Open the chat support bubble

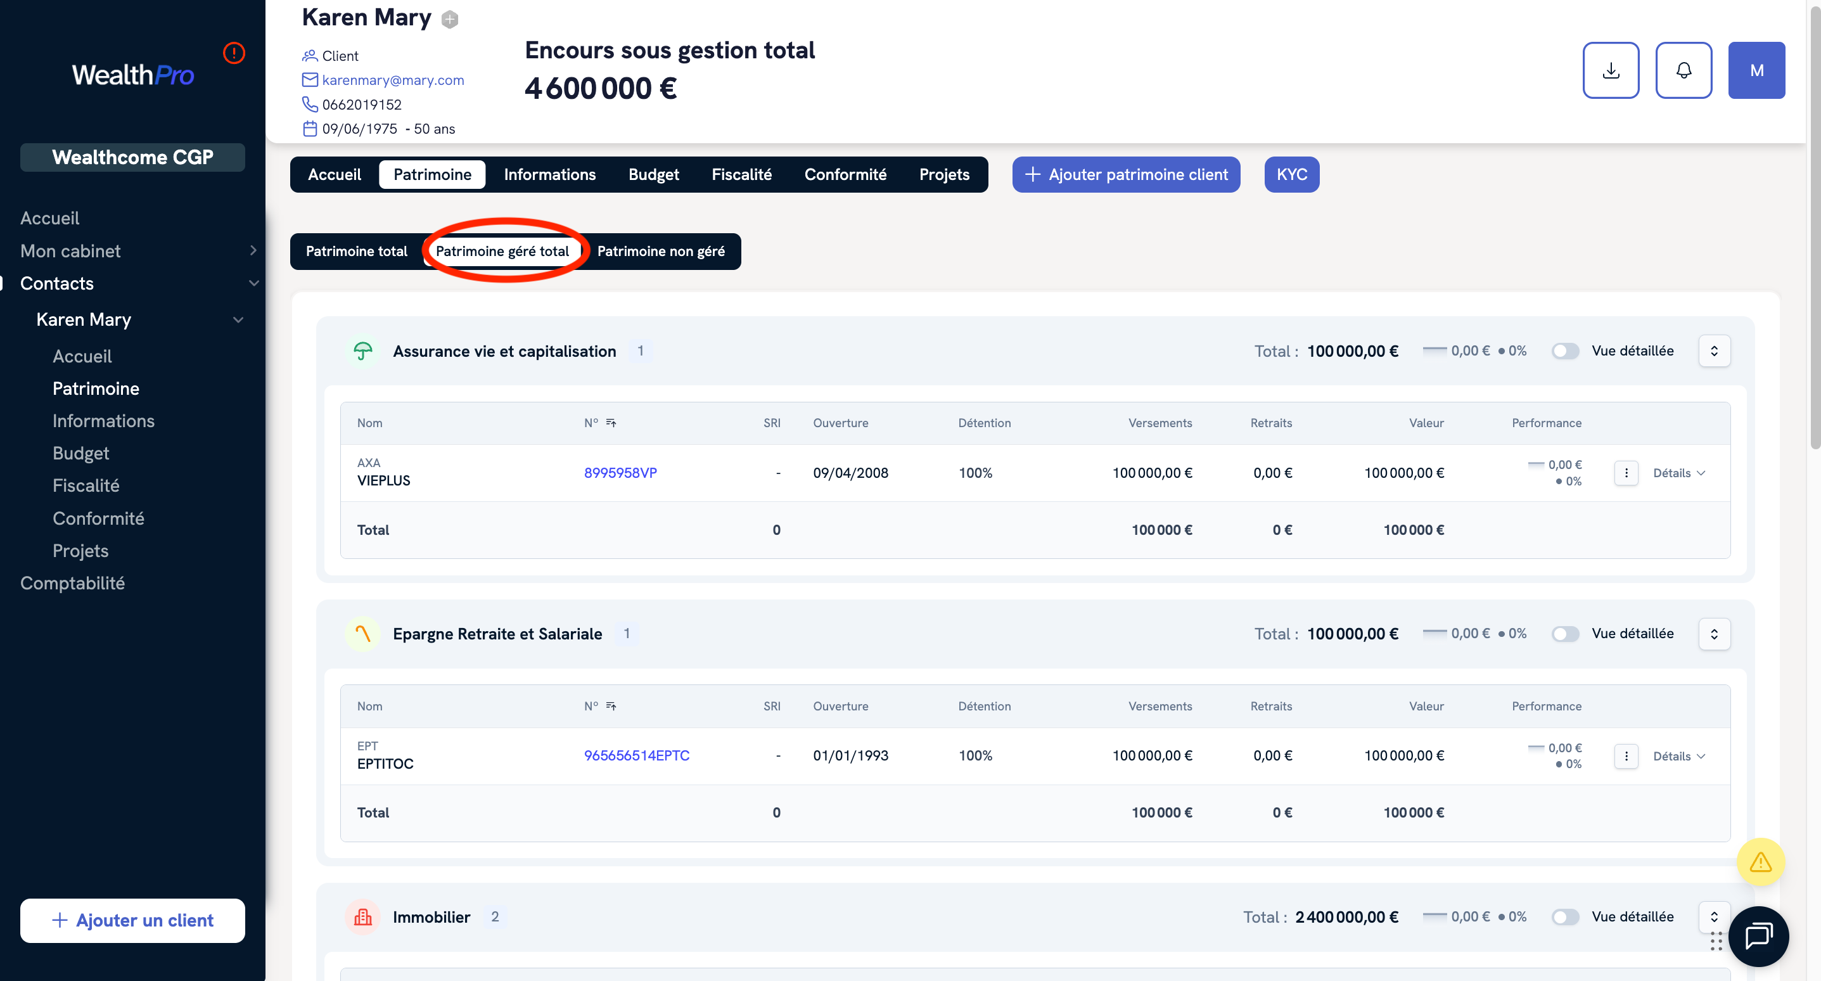coord(1758,936)
